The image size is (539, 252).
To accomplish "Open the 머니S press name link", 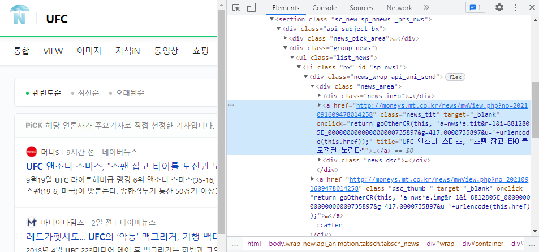I will [50, 152].
